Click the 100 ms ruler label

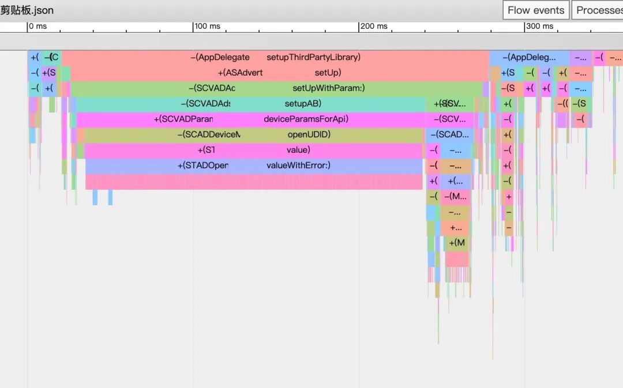pyautogui.click(x=207, y=26)
